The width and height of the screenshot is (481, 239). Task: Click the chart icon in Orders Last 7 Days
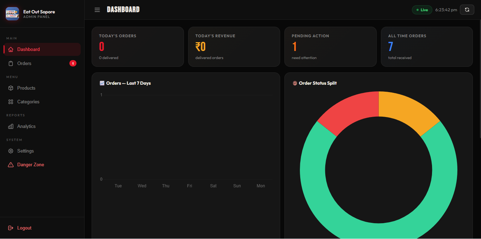(102, 83)
